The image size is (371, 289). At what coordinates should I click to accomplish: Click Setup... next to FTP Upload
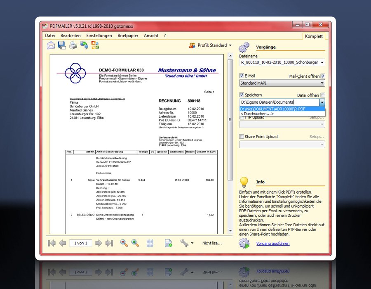point(316,117)
